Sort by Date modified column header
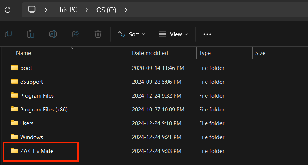This screenshot has width=308, height=165. tap(150, 53)
